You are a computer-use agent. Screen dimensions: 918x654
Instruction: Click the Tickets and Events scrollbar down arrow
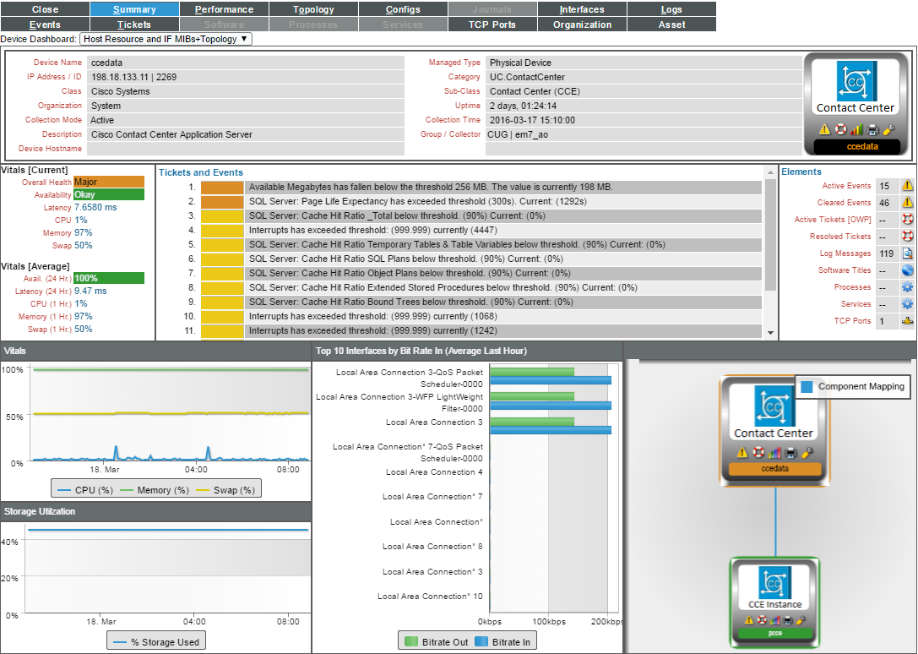[770, 332]
